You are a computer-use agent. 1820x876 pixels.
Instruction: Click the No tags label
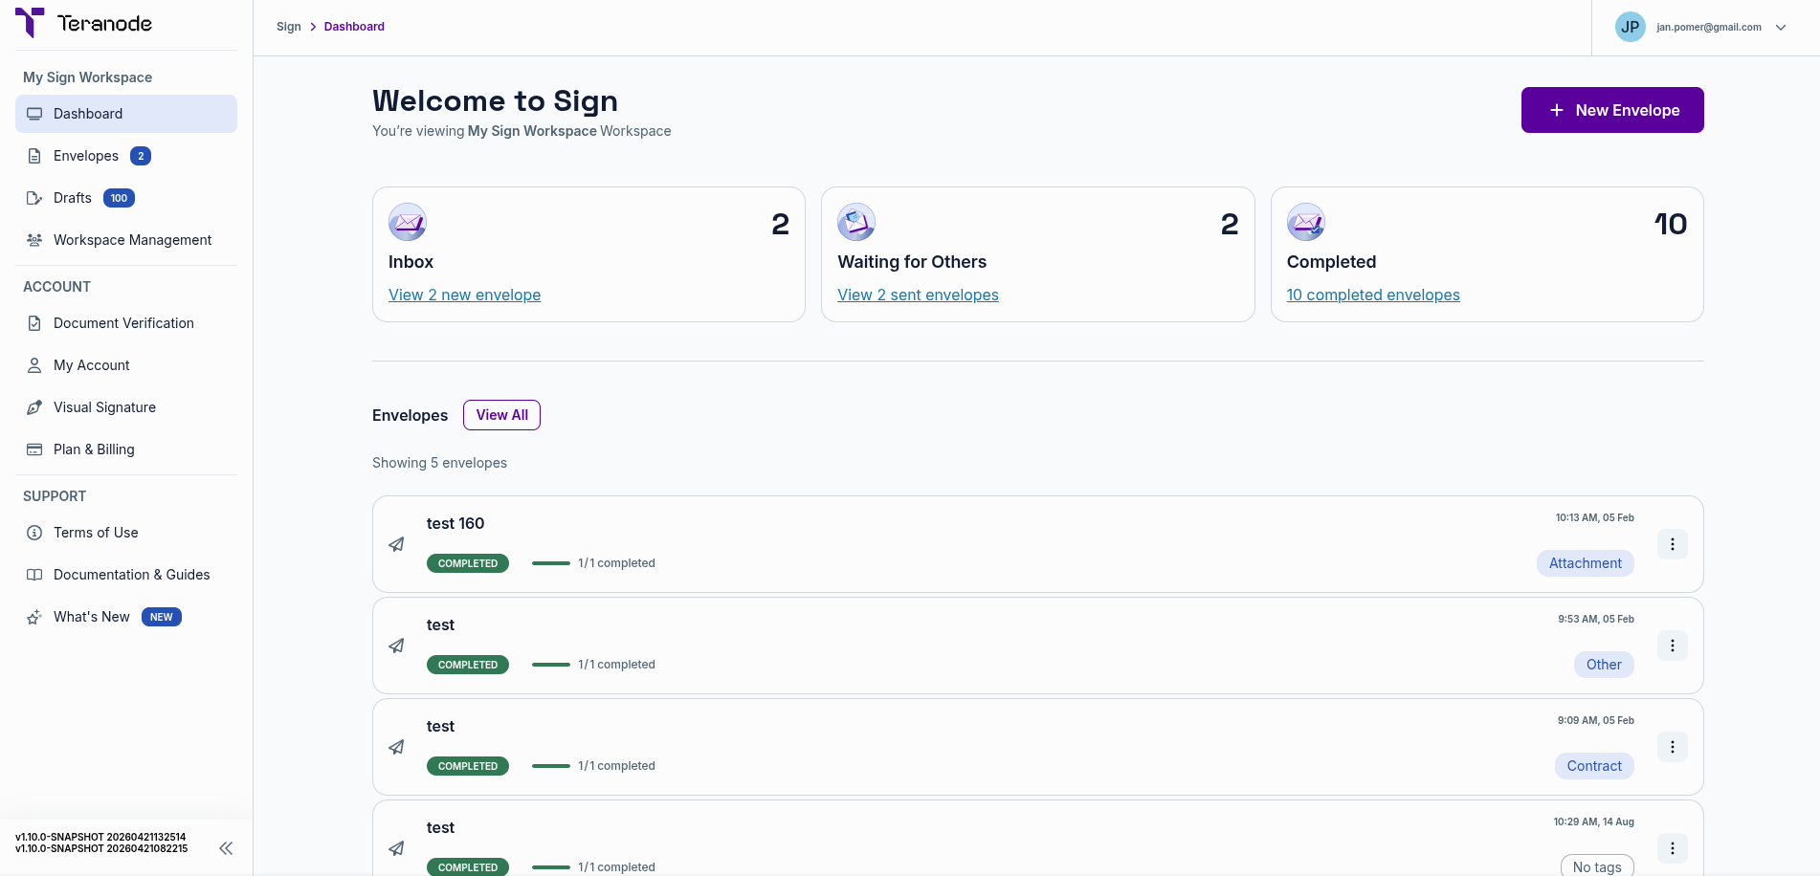(1597, 866)
